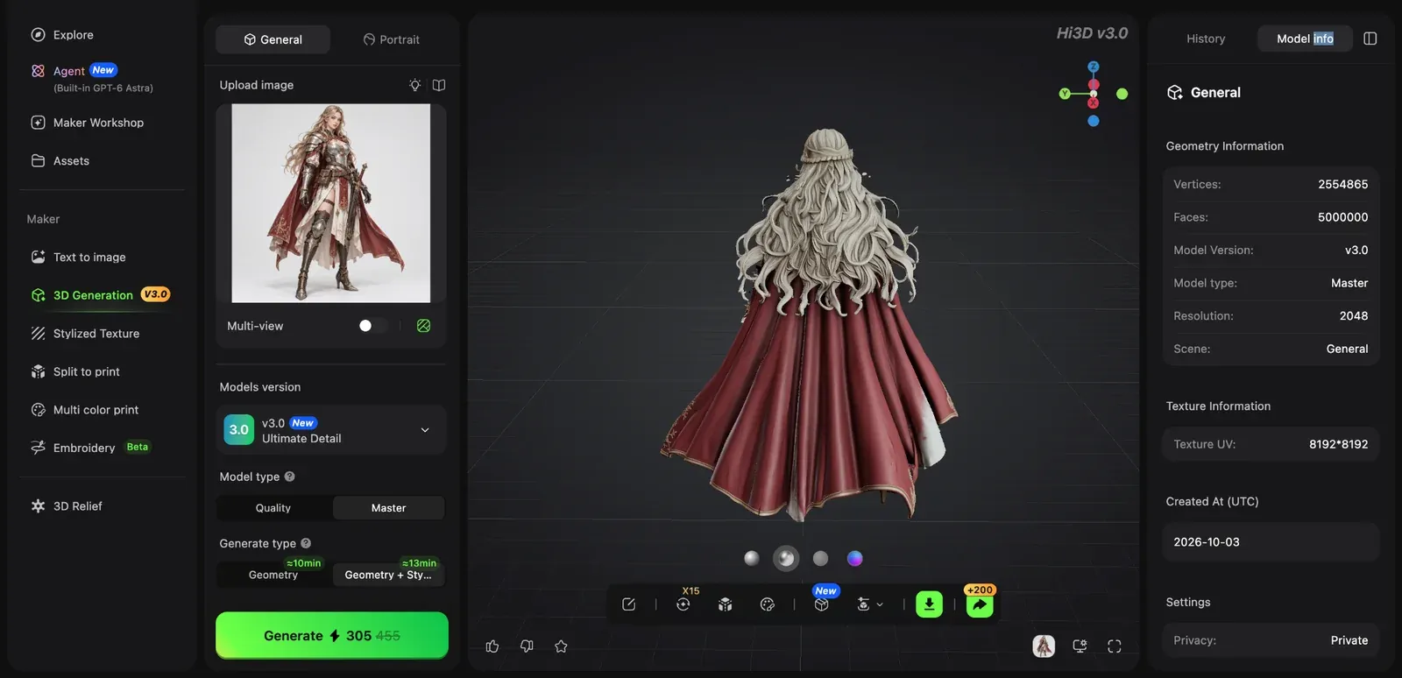
Task: Click the paint palette texture icon
Action: click(768, 604)
